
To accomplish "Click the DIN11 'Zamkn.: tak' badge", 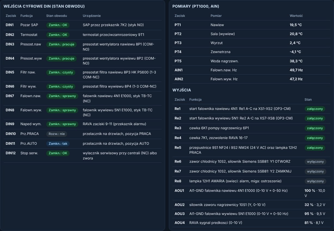I will (58, 144).
